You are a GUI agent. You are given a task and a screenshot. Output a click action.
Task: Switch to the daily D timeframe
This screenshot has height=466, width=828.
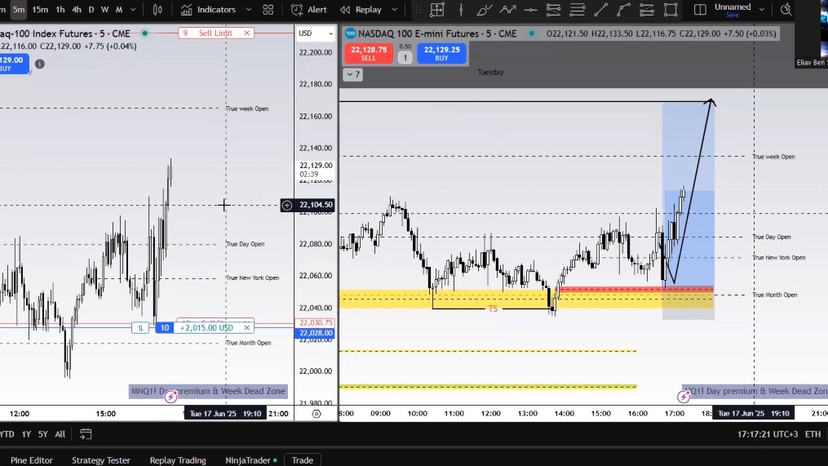91,10
